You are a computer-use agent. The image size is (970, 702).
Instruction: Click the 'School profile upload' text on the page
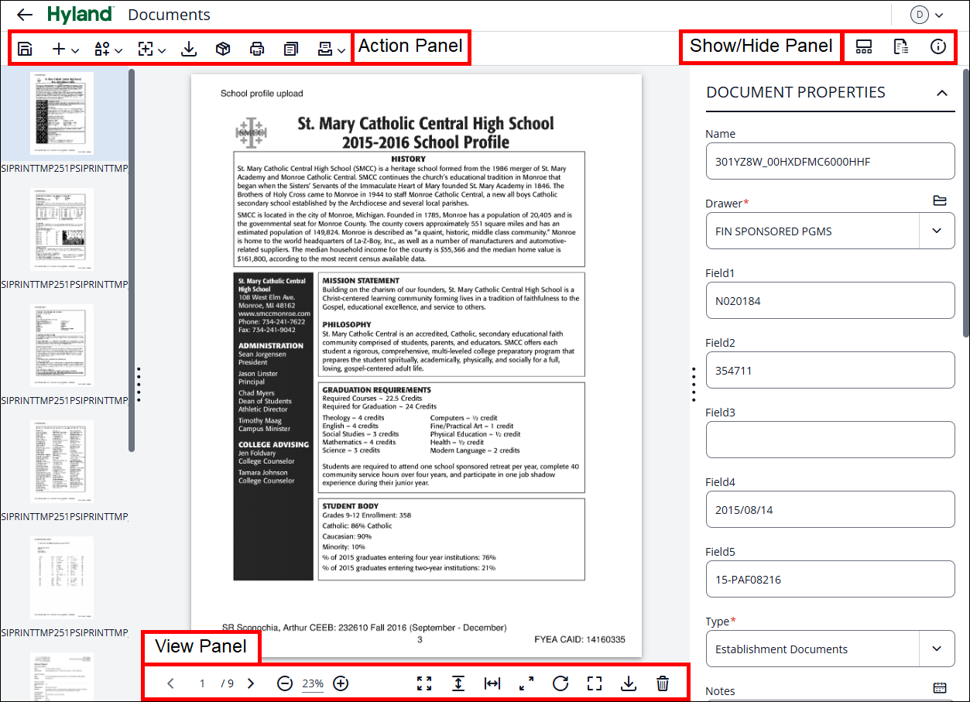(x=262, y=94)
